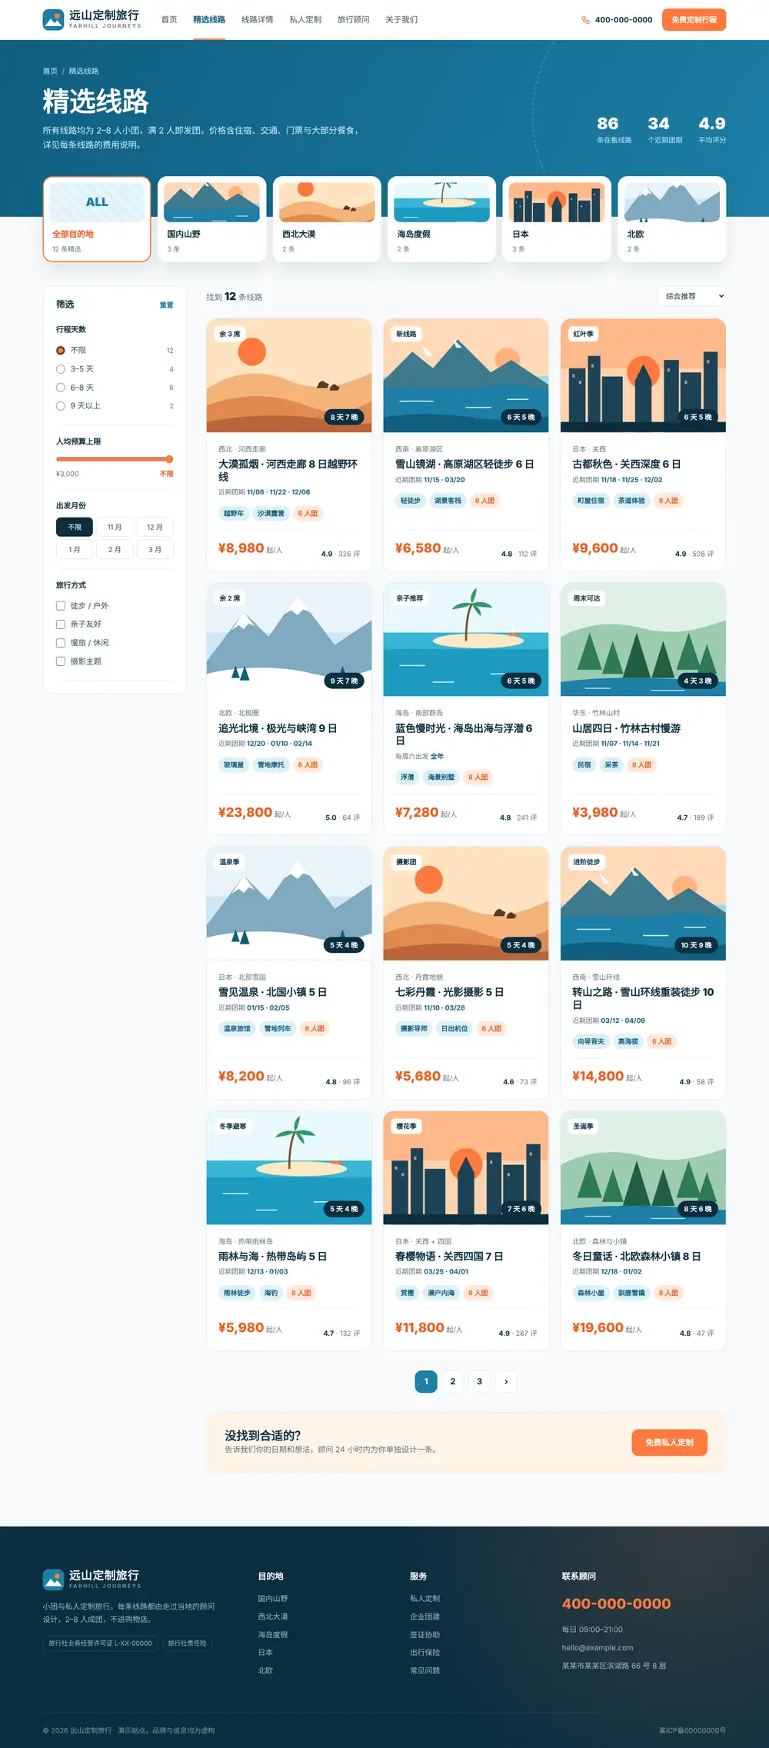Open the 大漠孤烟 · 河西走廊 route image
This screenshot has width=769, height=1748.
click(289, 375)
